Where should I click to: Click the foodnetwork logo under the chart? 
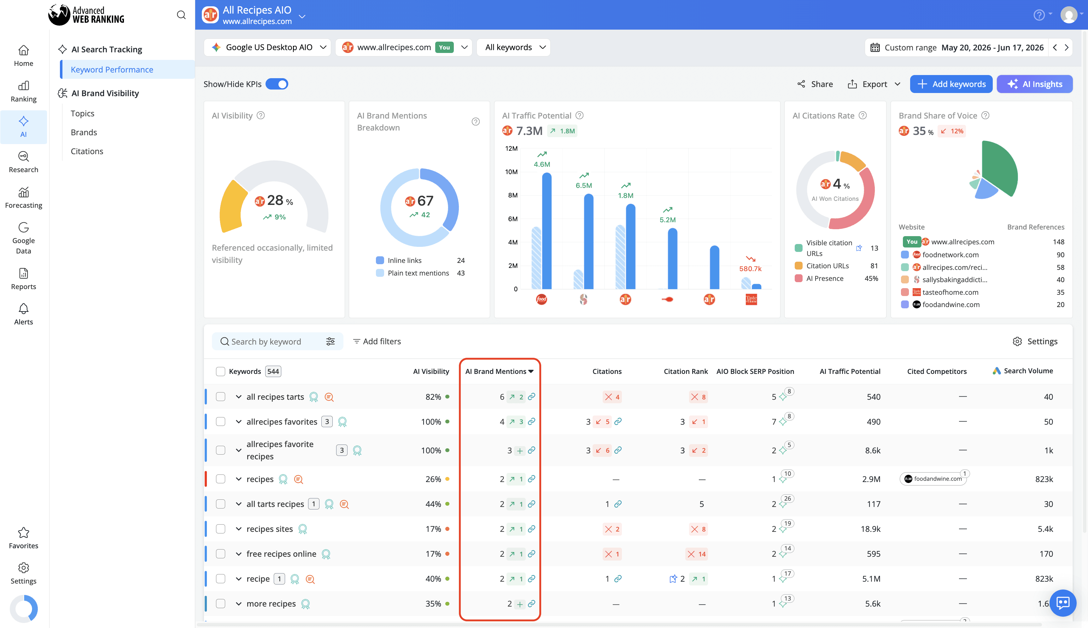click(x=541, y=299)
